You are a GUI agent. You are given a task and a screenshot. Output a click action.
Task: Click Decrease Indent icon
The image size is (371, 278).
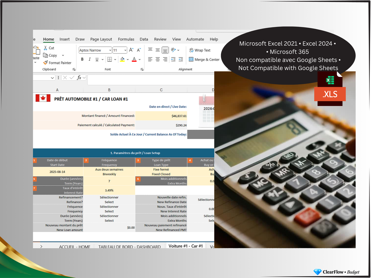click(173, 59)
